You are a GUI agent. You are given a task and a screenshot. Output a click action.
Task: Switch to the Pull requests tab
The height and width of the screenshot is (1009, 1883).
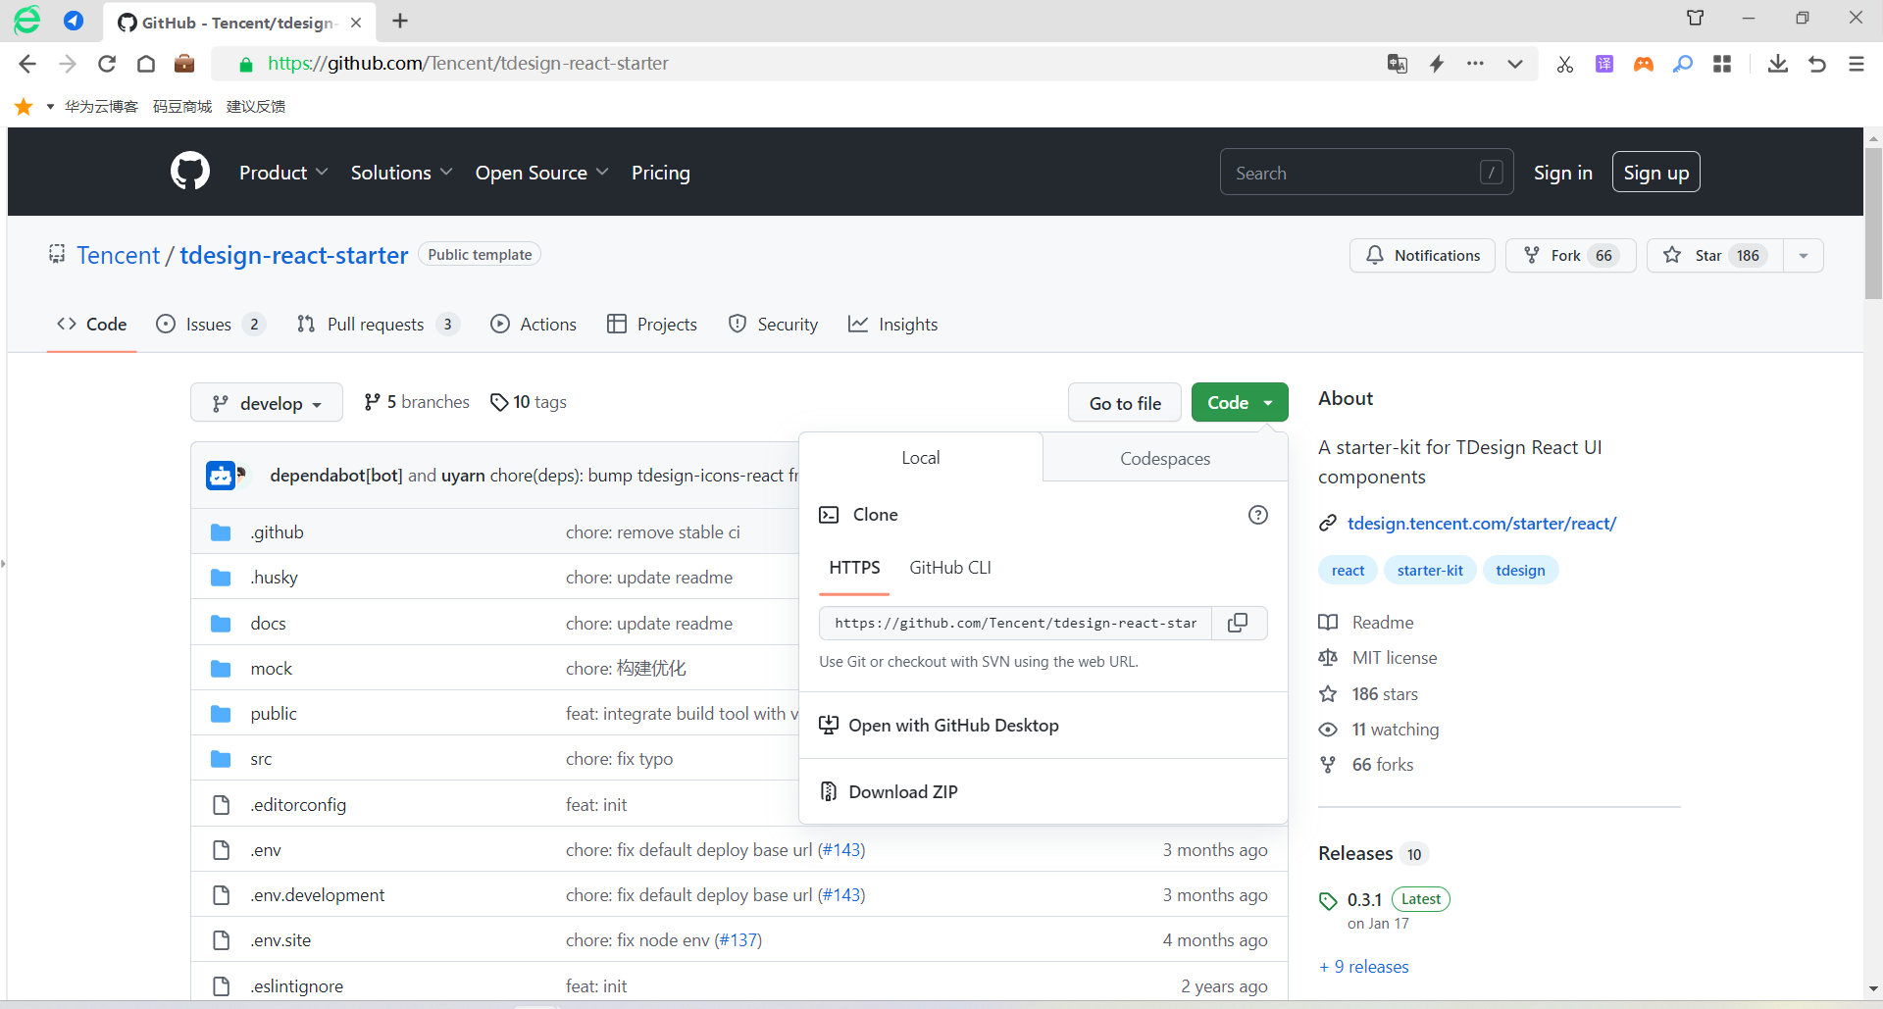tap(378, 325)
